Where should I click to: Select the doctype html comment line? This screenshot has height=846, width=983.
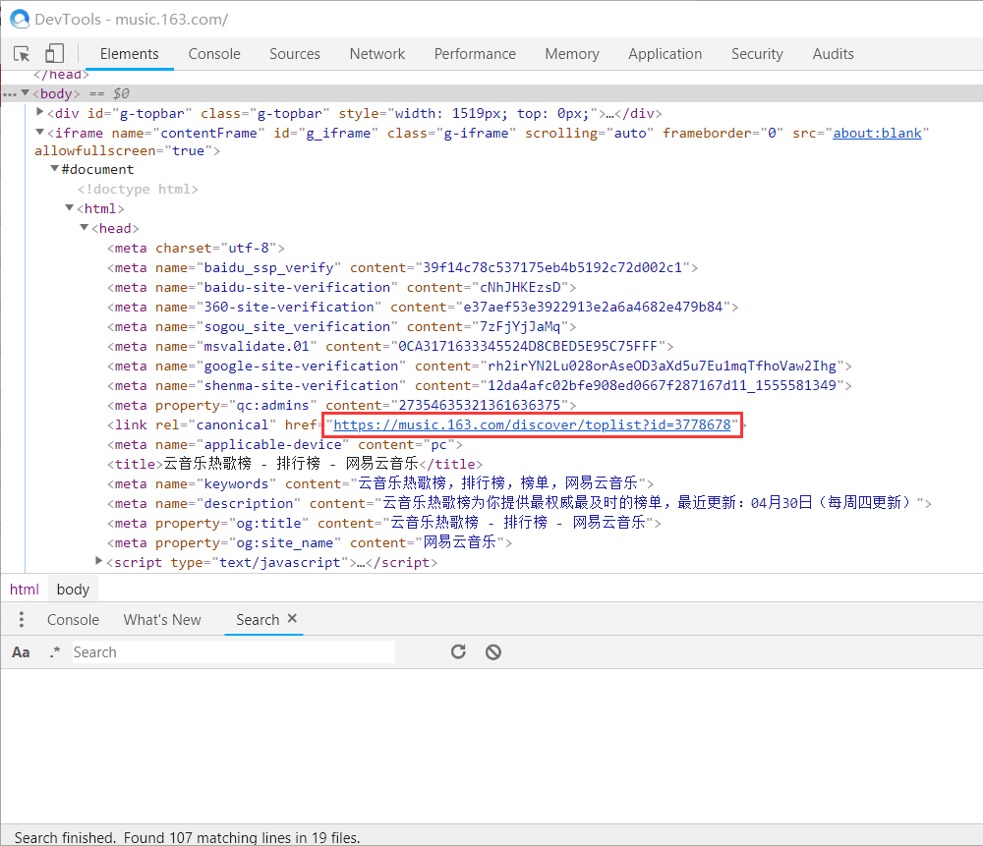tap(138, 190)
